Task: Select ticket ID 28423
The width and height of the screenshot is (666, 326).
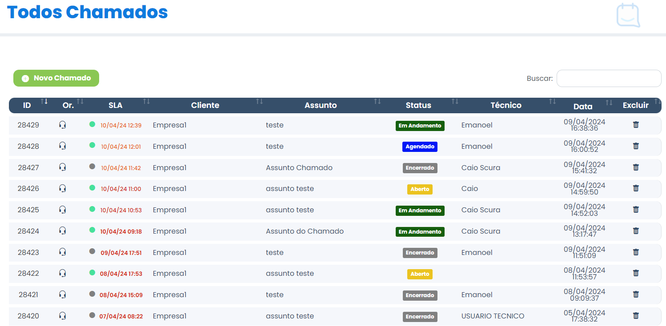Action: tap(28, 253)
